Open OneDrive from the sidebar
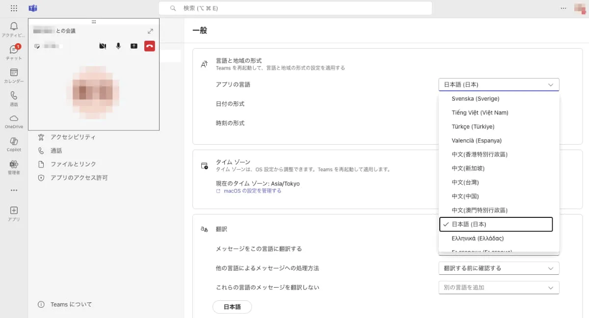 click(x=14, y=118)
